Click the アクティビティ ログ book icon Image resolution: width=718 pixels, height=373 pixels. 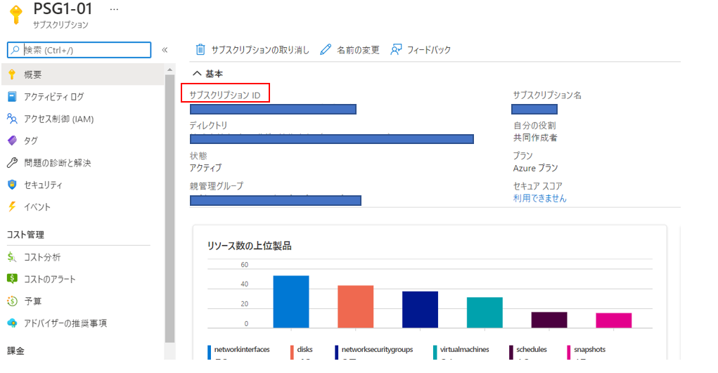(13, 96)
